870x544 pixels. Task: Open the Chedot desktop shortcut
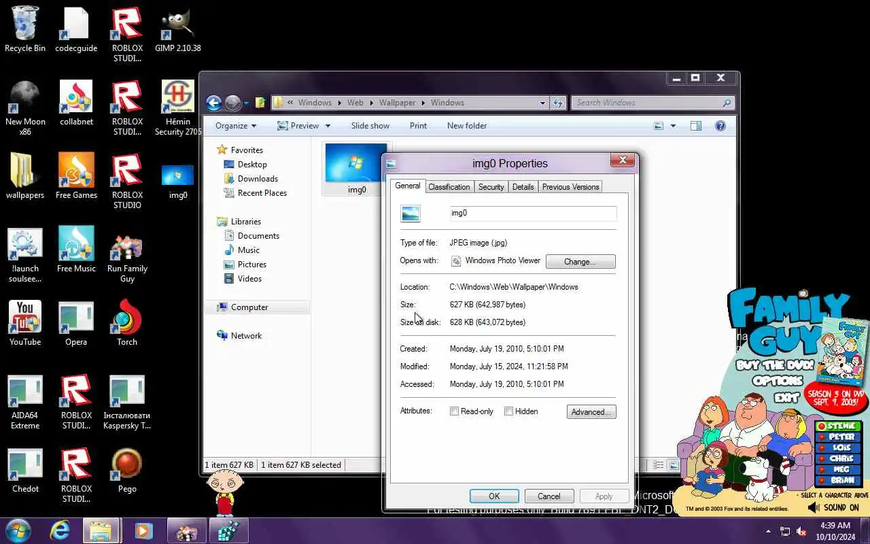[25, 470]
